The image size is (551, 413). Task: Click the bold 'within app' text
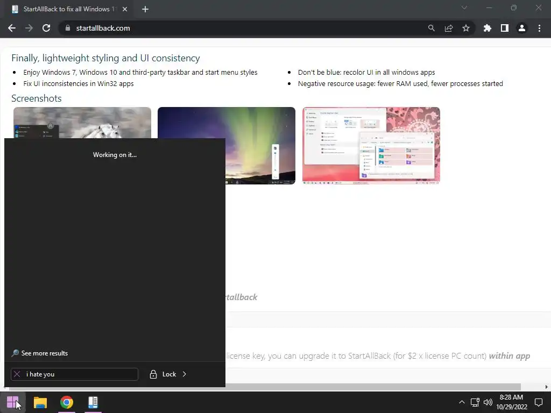point(509,356)
